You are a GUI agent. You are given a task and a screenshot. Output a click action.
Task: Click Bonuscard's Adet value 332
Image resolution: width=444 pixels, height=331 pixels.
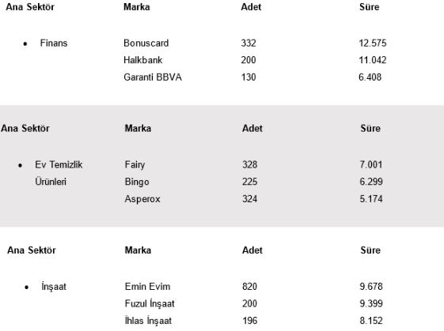(249, 43)
